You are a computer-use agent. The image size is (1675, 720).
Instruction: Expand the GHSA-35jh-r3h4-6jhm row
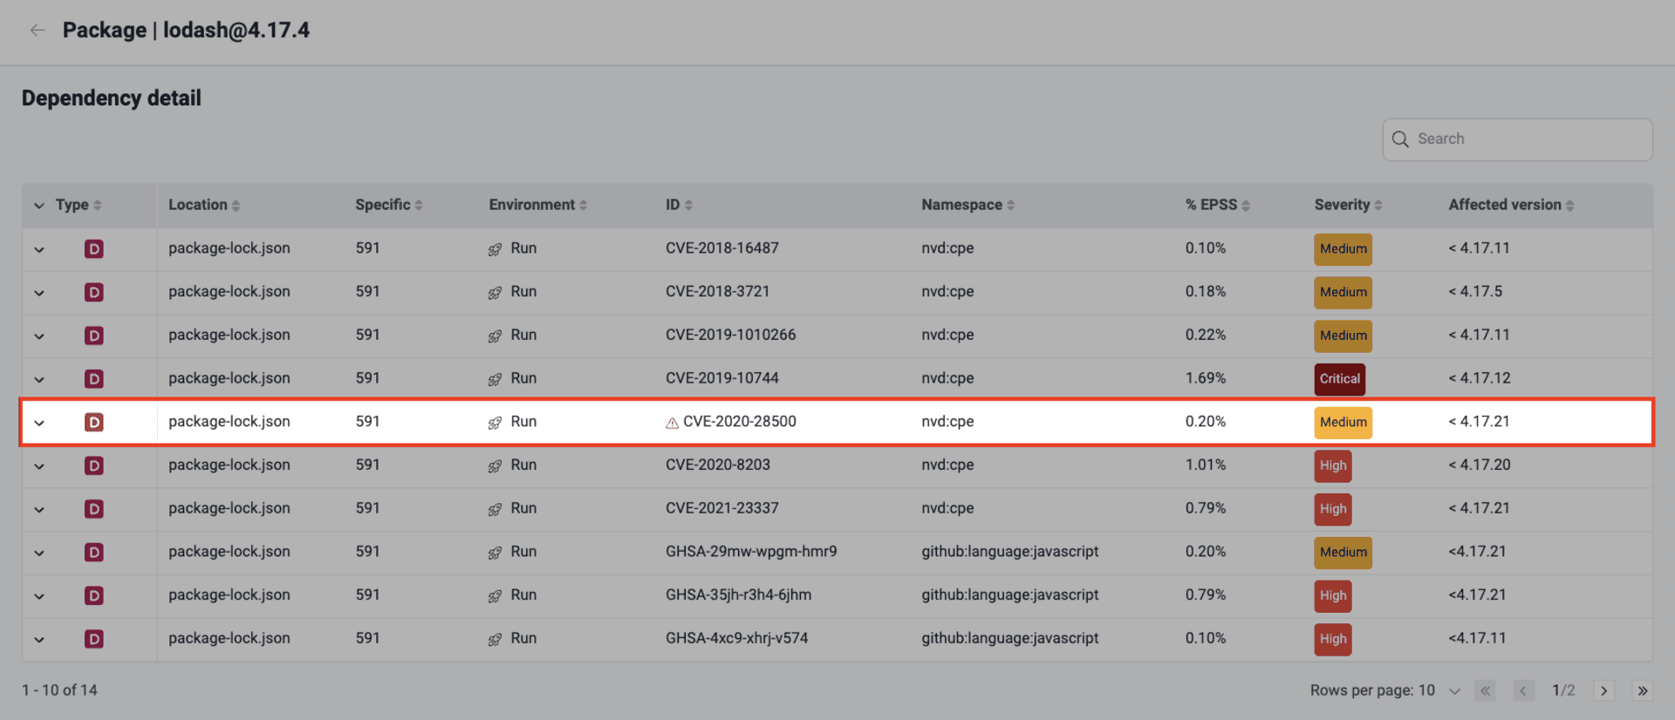coord(39,596)
